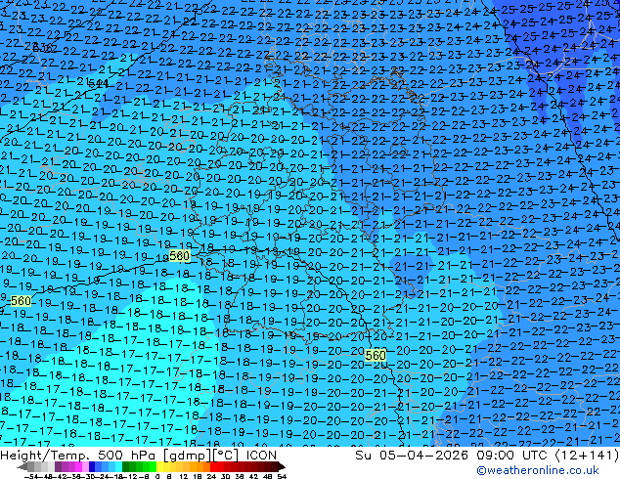Click the dark blue legend swatch at -30
Image resolution: width=620 pixels, height=479 pixels.
click(x=92, y=466)
